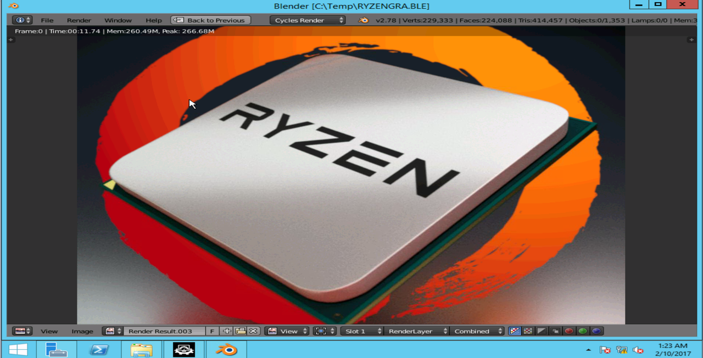Click the Blender taskbar icon
This screenshot has height=358, width=703.
click(x=226, y=350)
